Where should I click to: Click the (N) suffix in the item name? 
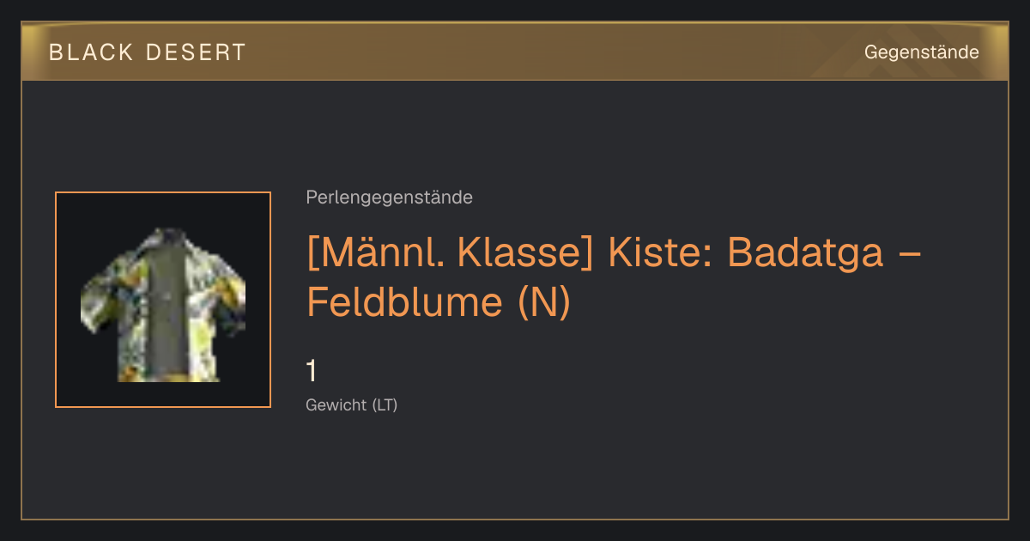click(x=545, y=301)
